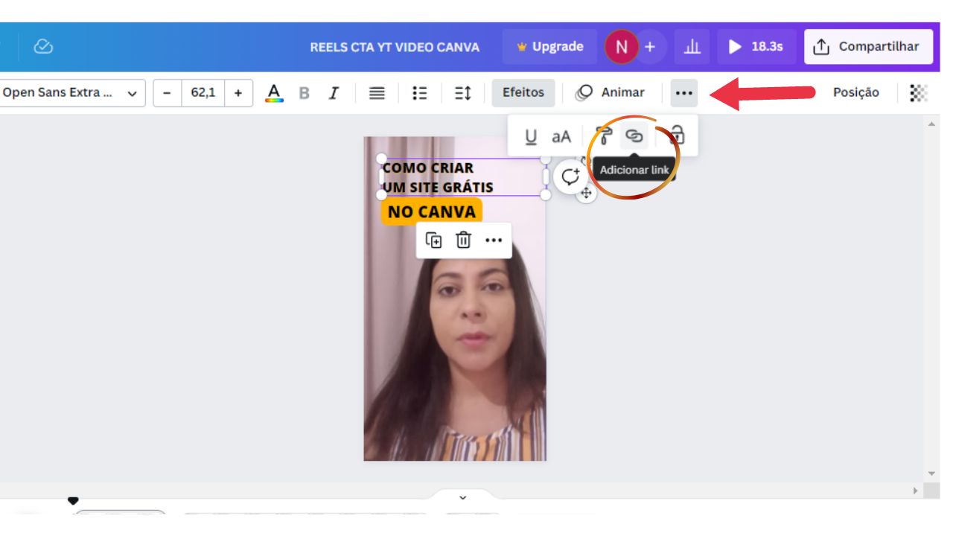Open the Upgrade crown button

pyautogui.click(x=549, y=47)
